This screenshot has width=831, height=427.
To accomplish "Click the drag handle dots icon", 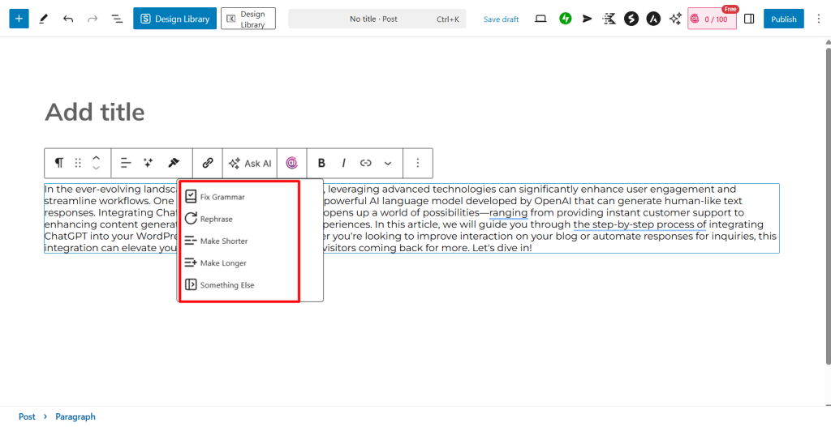I will (78, 163).
